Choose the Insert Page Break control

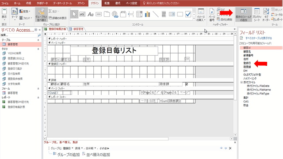(131, 14)
